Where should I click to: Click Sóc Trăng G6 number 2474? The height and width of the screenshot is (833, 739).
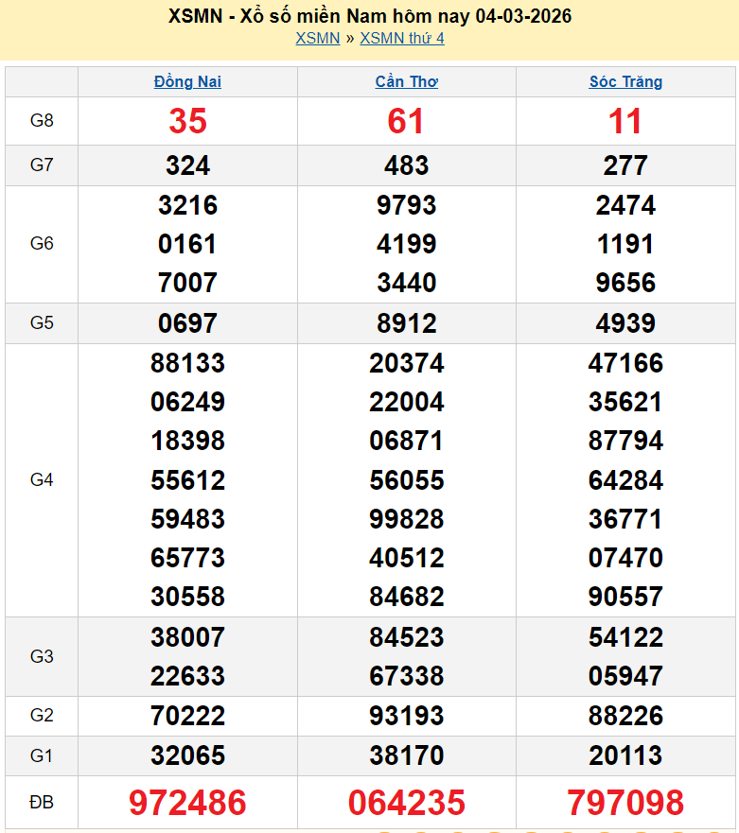[x=625, y=205]
